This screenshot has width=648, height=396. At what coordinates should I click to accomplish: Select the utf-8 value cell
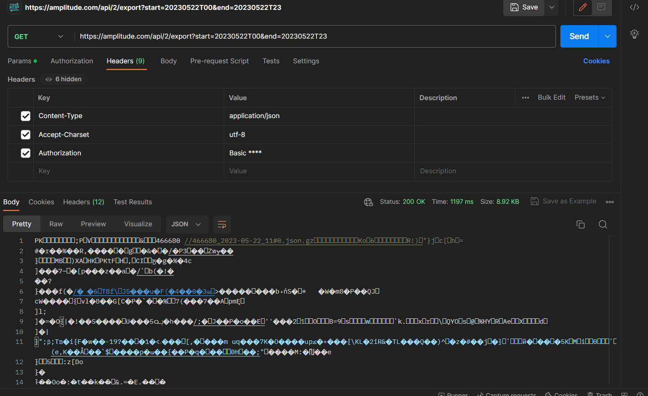[319, 135]
